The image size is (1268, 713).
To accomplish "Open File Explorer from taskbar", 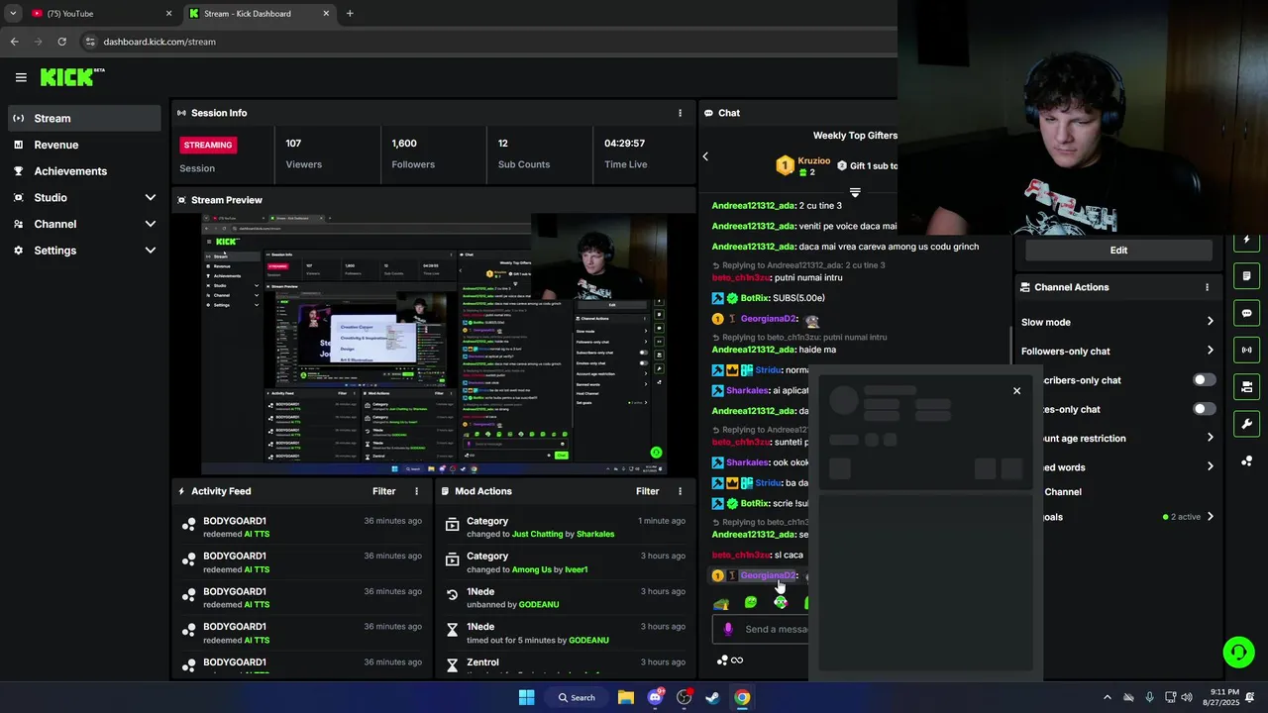I will pos(626,697).
